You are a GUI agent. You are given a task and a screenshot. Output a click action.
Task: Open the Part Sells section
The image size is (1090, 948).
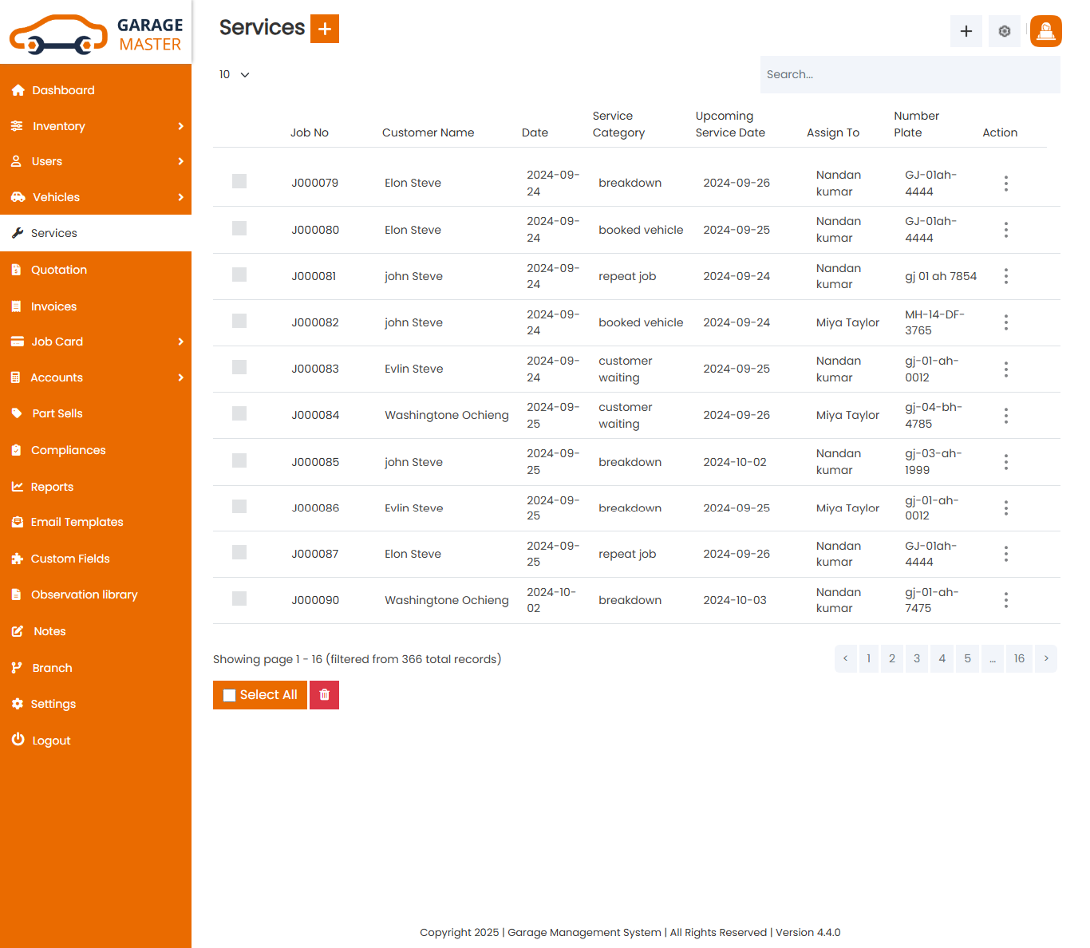pos(57,413)
